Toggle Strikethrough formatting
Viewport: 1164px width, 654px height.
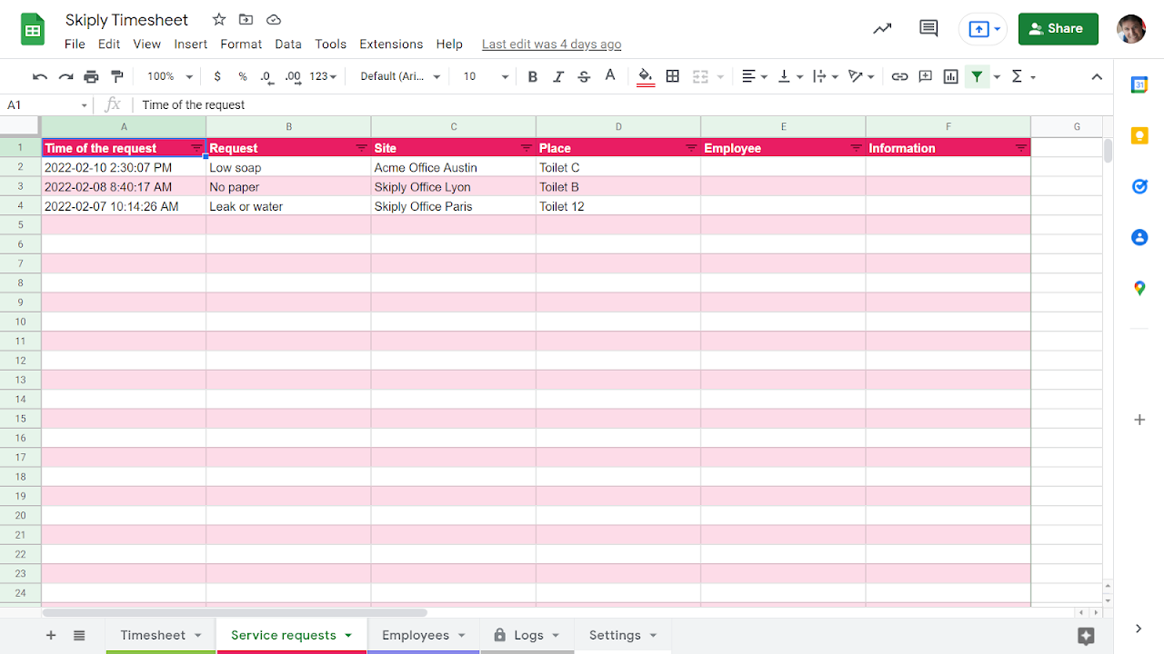(584, 76)
